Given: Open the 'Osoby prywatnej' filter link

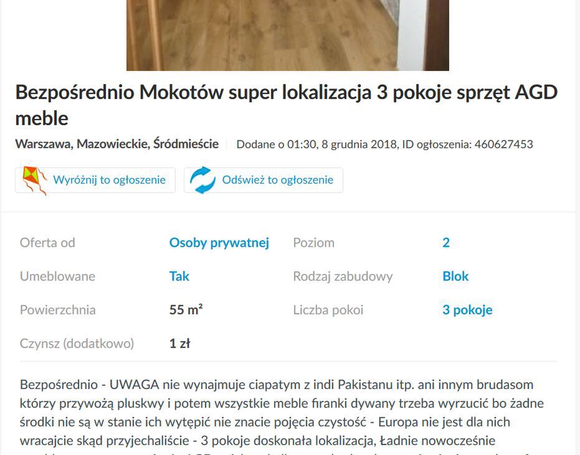Looking at the screenshot, I should pyautogui.click(x=219, y=243).
